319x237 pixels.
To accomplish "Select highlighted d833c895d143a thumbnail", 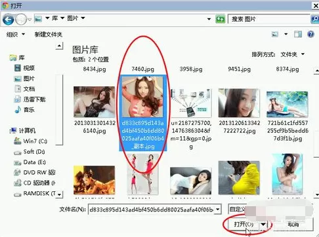I will coord(142,97).
